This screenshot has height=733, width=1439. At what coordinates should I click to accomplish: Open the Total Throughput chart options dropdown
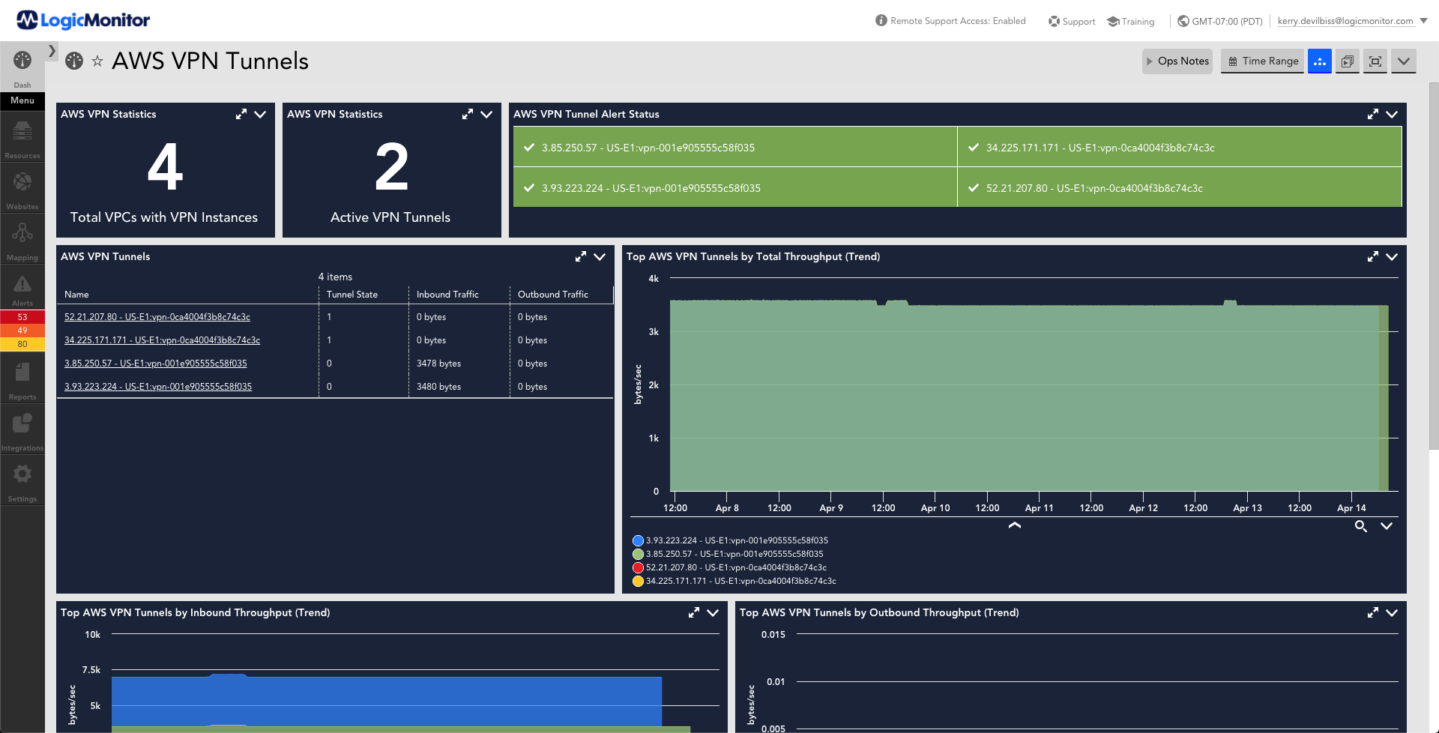pos(1392,256)
